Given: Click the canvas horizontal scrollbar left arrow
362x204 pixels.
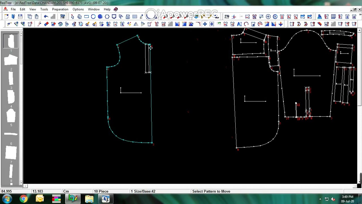Looking at the screenshot, I should pyautogui.click(x=26, y=186).
